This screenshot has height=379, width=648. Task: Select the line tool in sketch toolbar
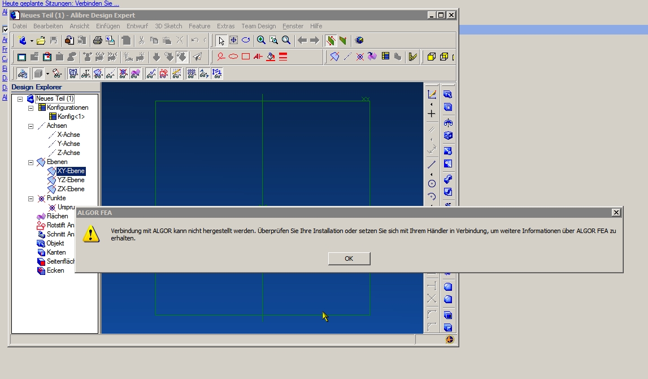(x=432, y=165)
